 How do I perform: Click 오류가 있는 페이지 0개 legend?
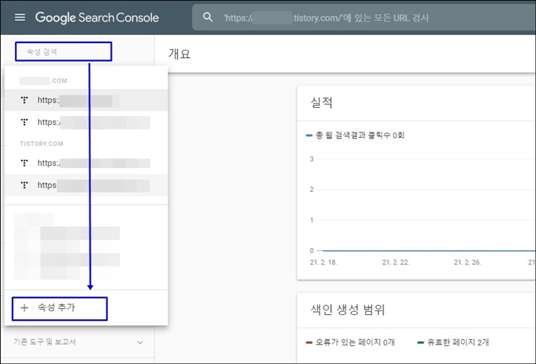tap(351, 342)
